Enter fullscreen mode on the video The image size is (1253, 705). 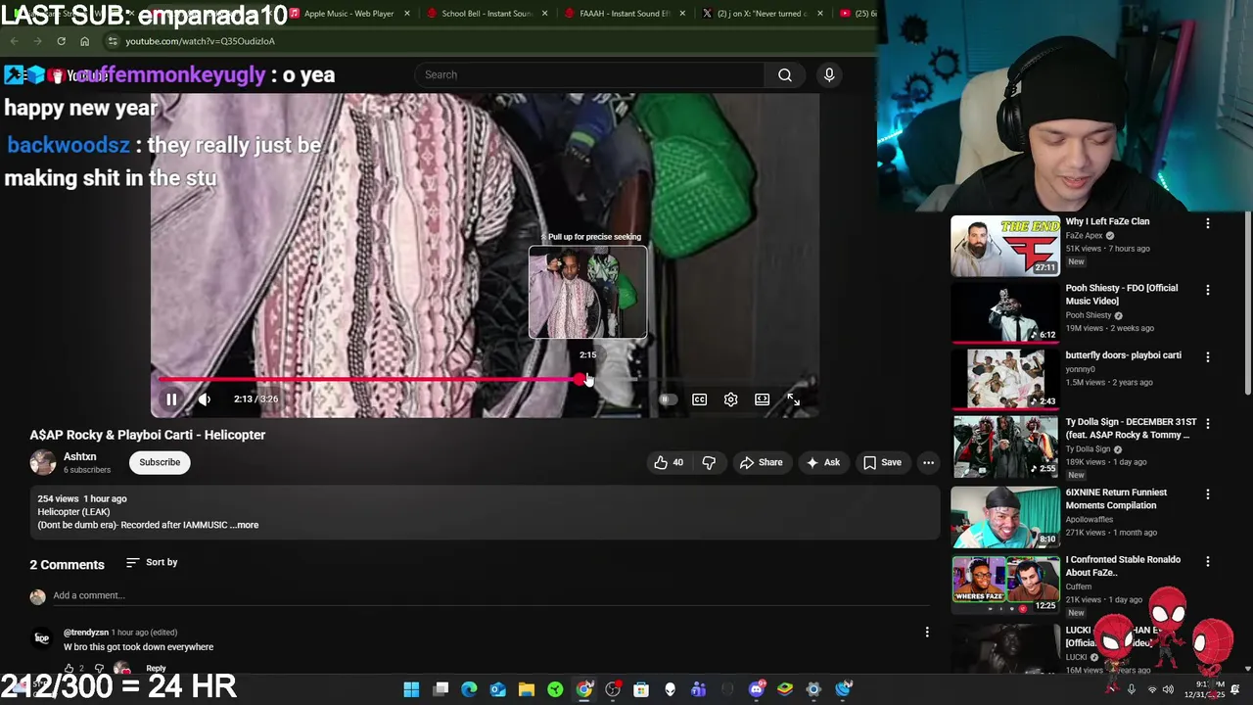click(793, 399)
